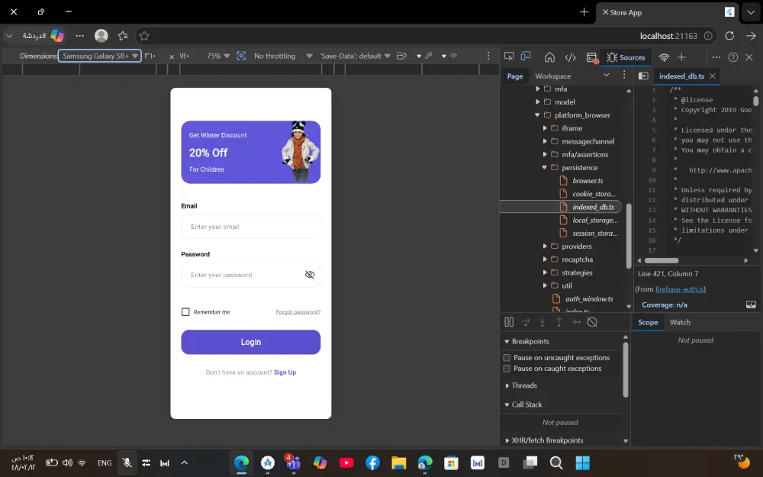Click the rotate device icon

click(401, 56)
